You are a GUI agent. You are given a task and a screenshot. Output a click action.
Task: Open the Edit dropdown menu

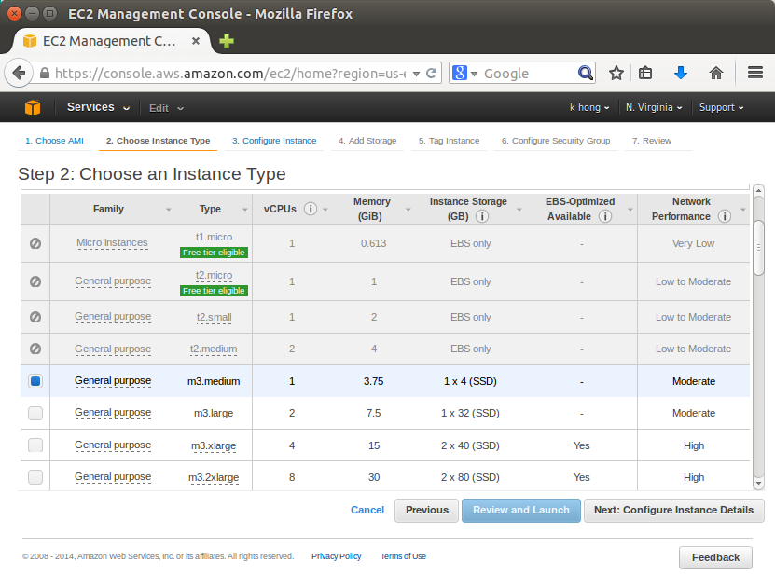point(166,108)
